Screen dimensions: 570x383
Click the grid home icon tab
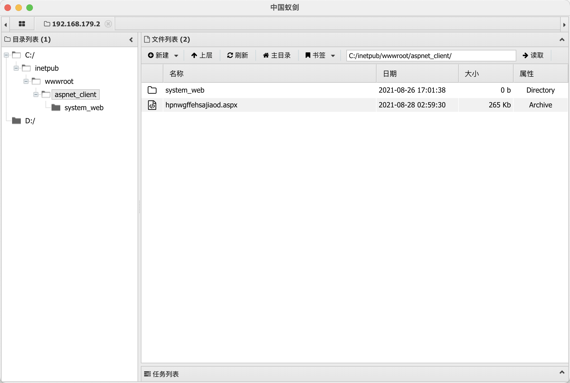click(22, 24)
